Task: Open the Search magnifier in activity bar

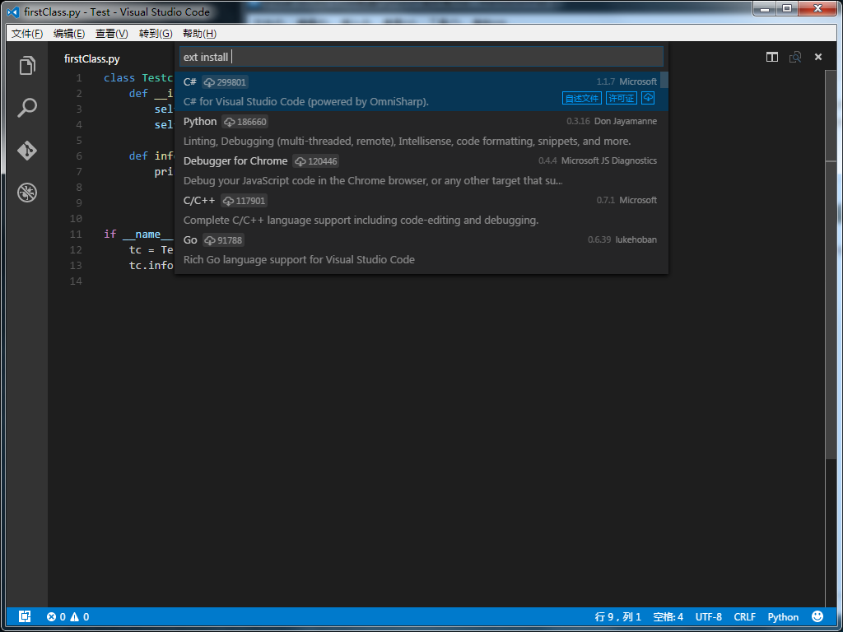Action: pyautogui.click(x=27, y=108)
